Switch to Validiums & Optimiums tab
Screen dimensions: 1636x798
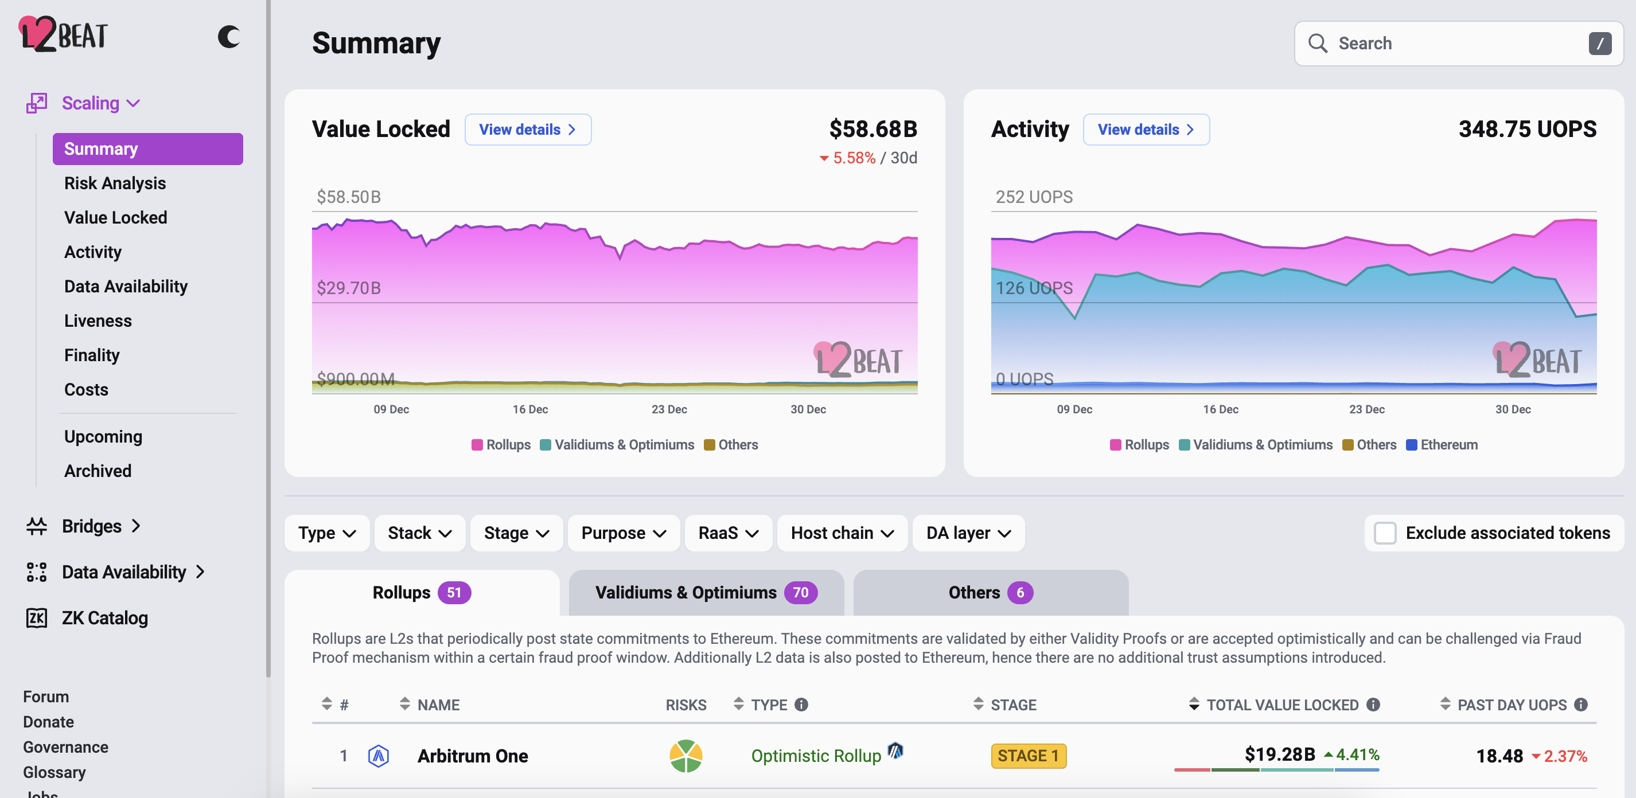706,592
